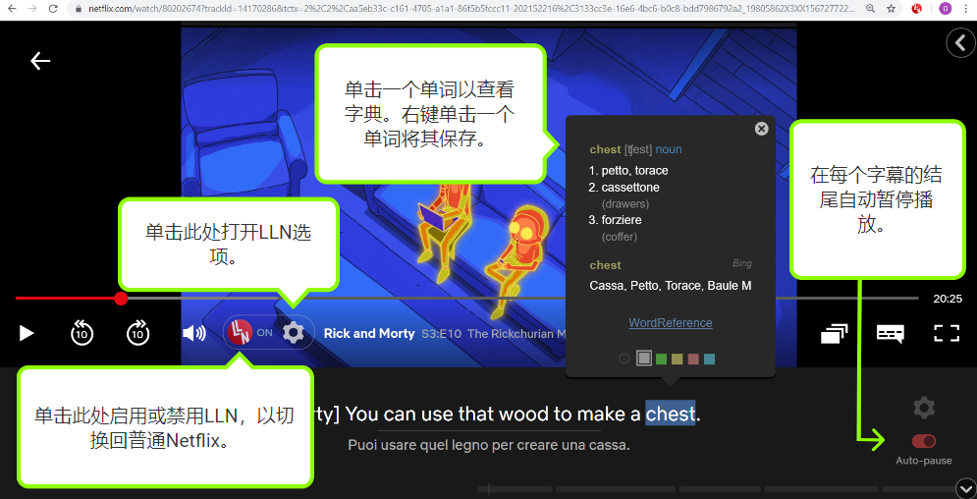Reload the Netflix page
Screen dimensions: 977x499
coord(54,9)
